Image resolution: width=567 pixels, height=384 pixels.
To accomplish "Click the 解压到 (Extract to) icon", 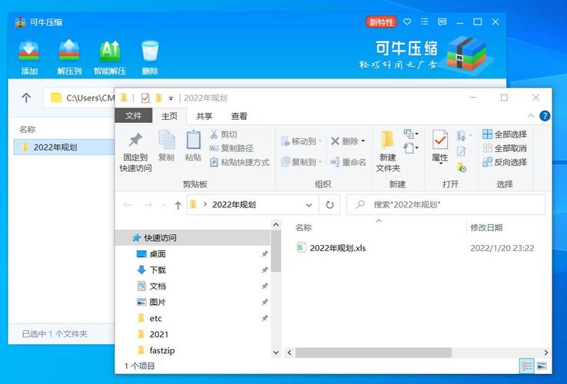I will 69,51.
